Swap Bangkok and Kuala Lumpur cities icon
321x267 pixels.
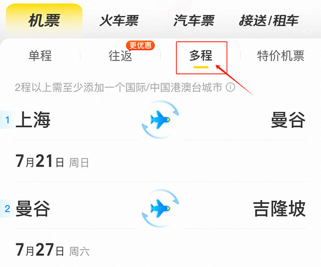[x=160, y=208]
